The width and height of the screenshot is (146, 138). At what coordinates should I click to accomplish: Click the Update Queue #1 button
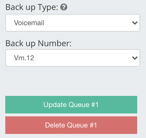pos(71,105)
